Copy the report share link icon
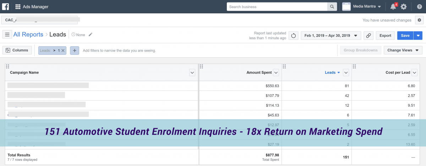 point(368,35)
